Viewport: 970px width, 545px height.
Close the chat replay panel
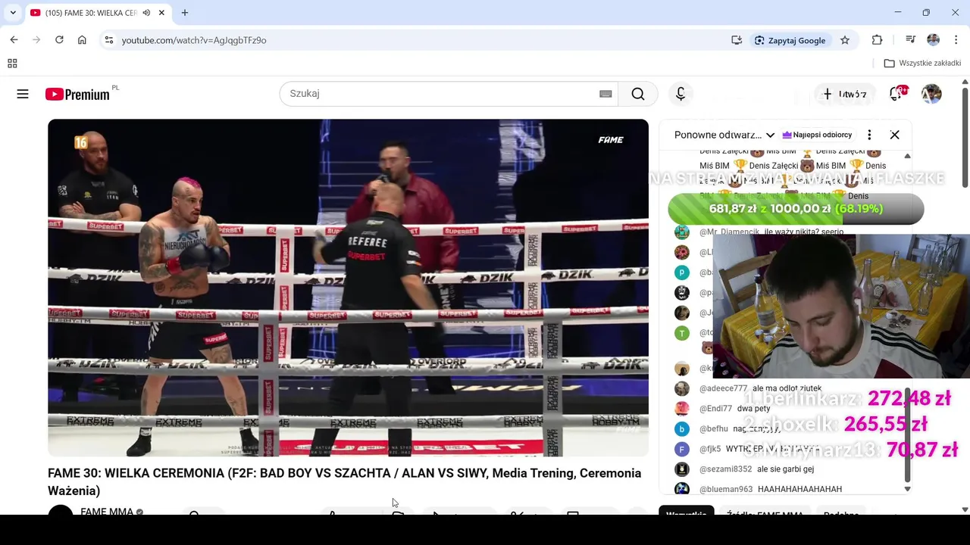pyautogui.click(x=895, y=135)
